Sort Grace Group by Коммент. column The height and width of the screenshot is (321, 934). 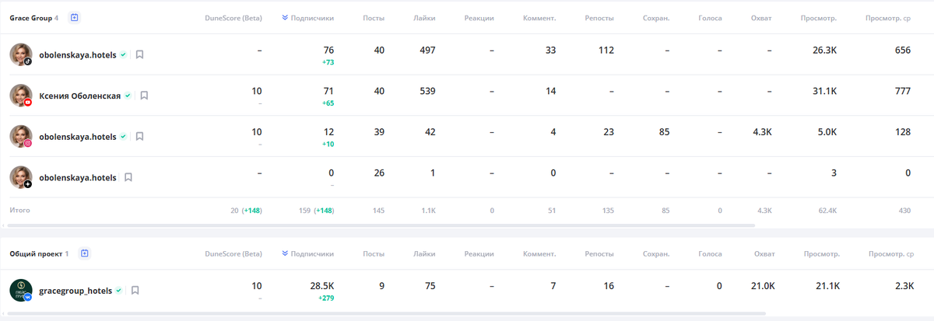pyautogui.click(x=539, y=17)
